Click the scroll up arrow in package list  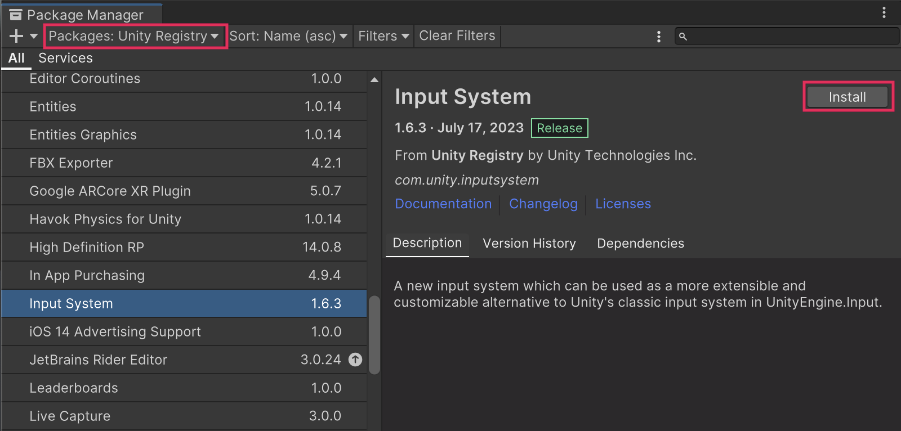374,80
